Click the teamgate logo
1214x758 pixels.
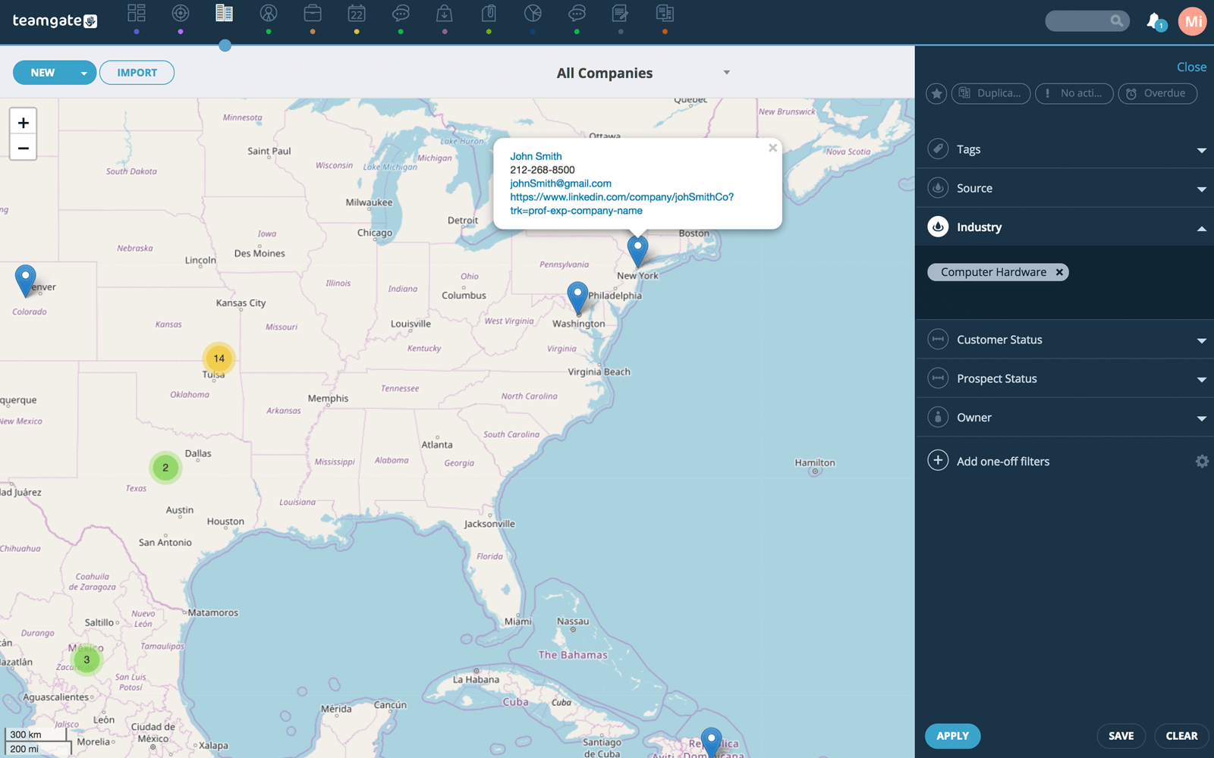click(55, 20)
